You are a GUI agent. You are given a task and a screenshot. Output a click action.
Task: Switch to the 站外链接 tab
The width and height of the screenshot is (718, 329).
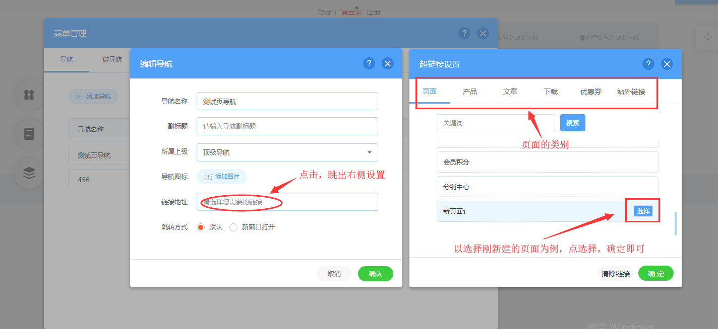[x=631, y=92]
